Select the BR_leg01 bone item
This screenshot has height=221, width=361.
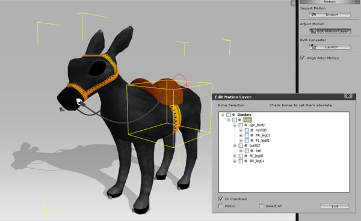(257, 161)
